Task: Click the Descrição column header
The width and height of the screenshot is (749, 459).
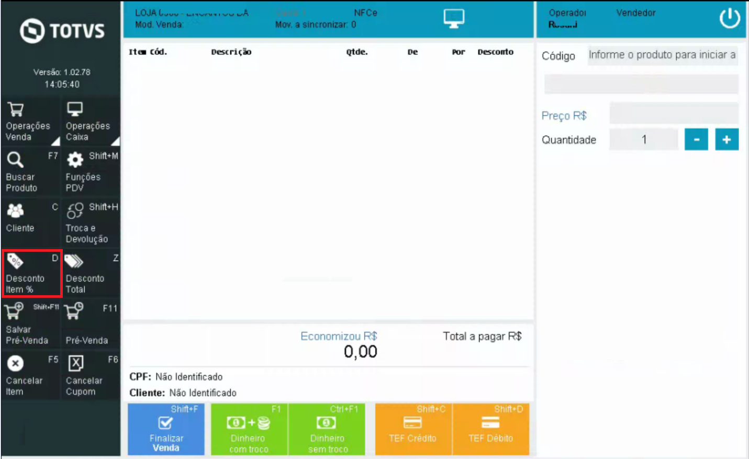Action: pos(231,52)
